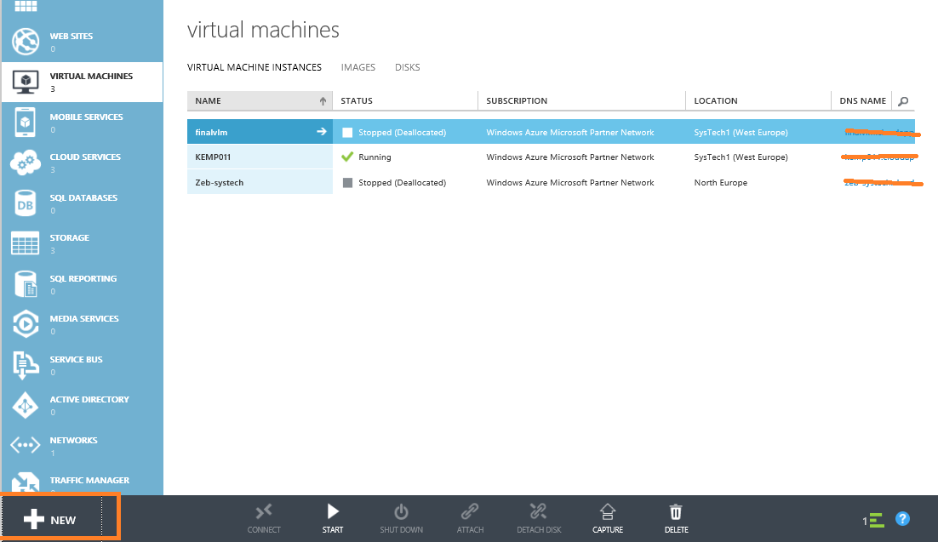
Task: Open SQL Reporting icon in sidebar
Action: 26,284
